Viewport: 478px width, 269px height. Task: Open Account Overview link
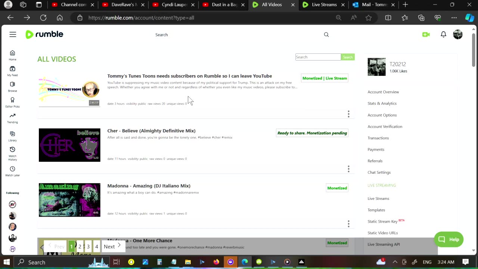pyautogui.click(x=383, y=92)
